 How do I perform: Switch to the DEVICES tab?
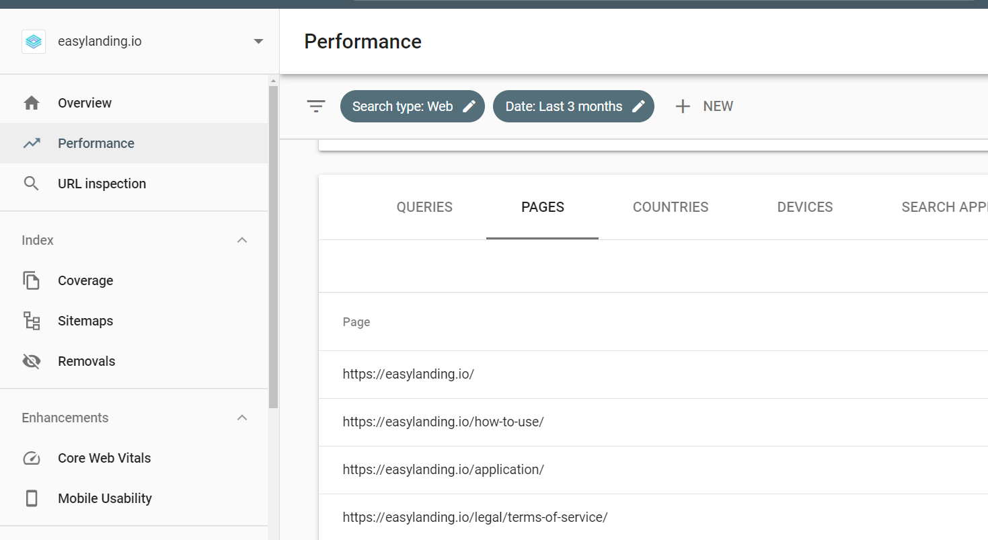point(805,207)
